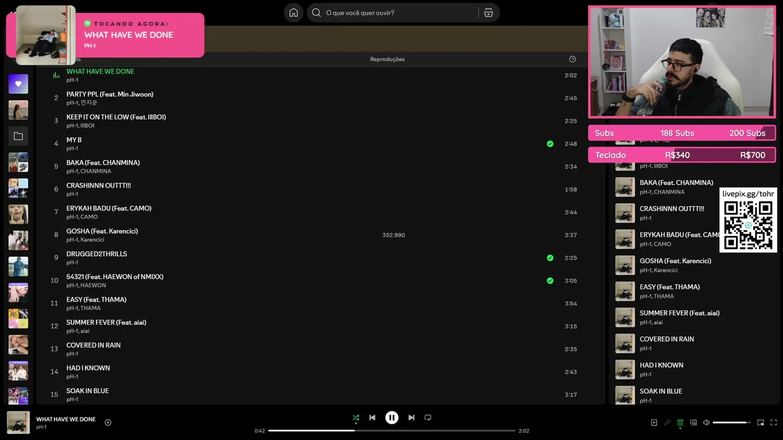Open CHANMINA artist link in main tracklist
The width and height of the screenshot is (783, 440).
click(x=95, y=172)
